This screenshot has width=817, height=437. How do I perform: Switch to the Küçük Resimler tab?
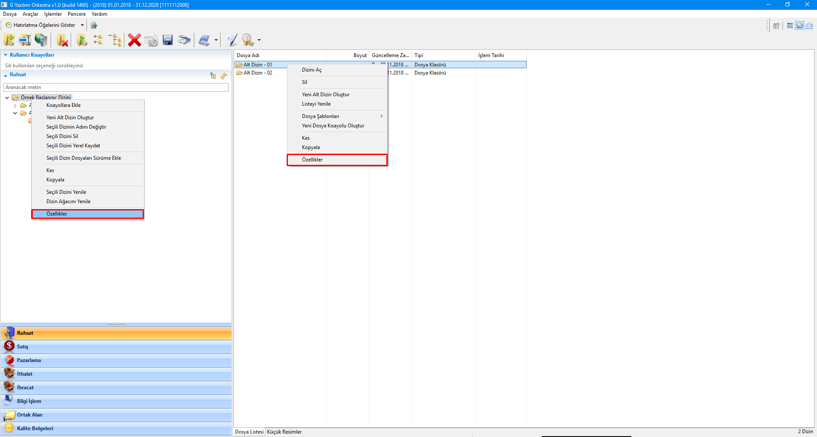pos(284,432)
